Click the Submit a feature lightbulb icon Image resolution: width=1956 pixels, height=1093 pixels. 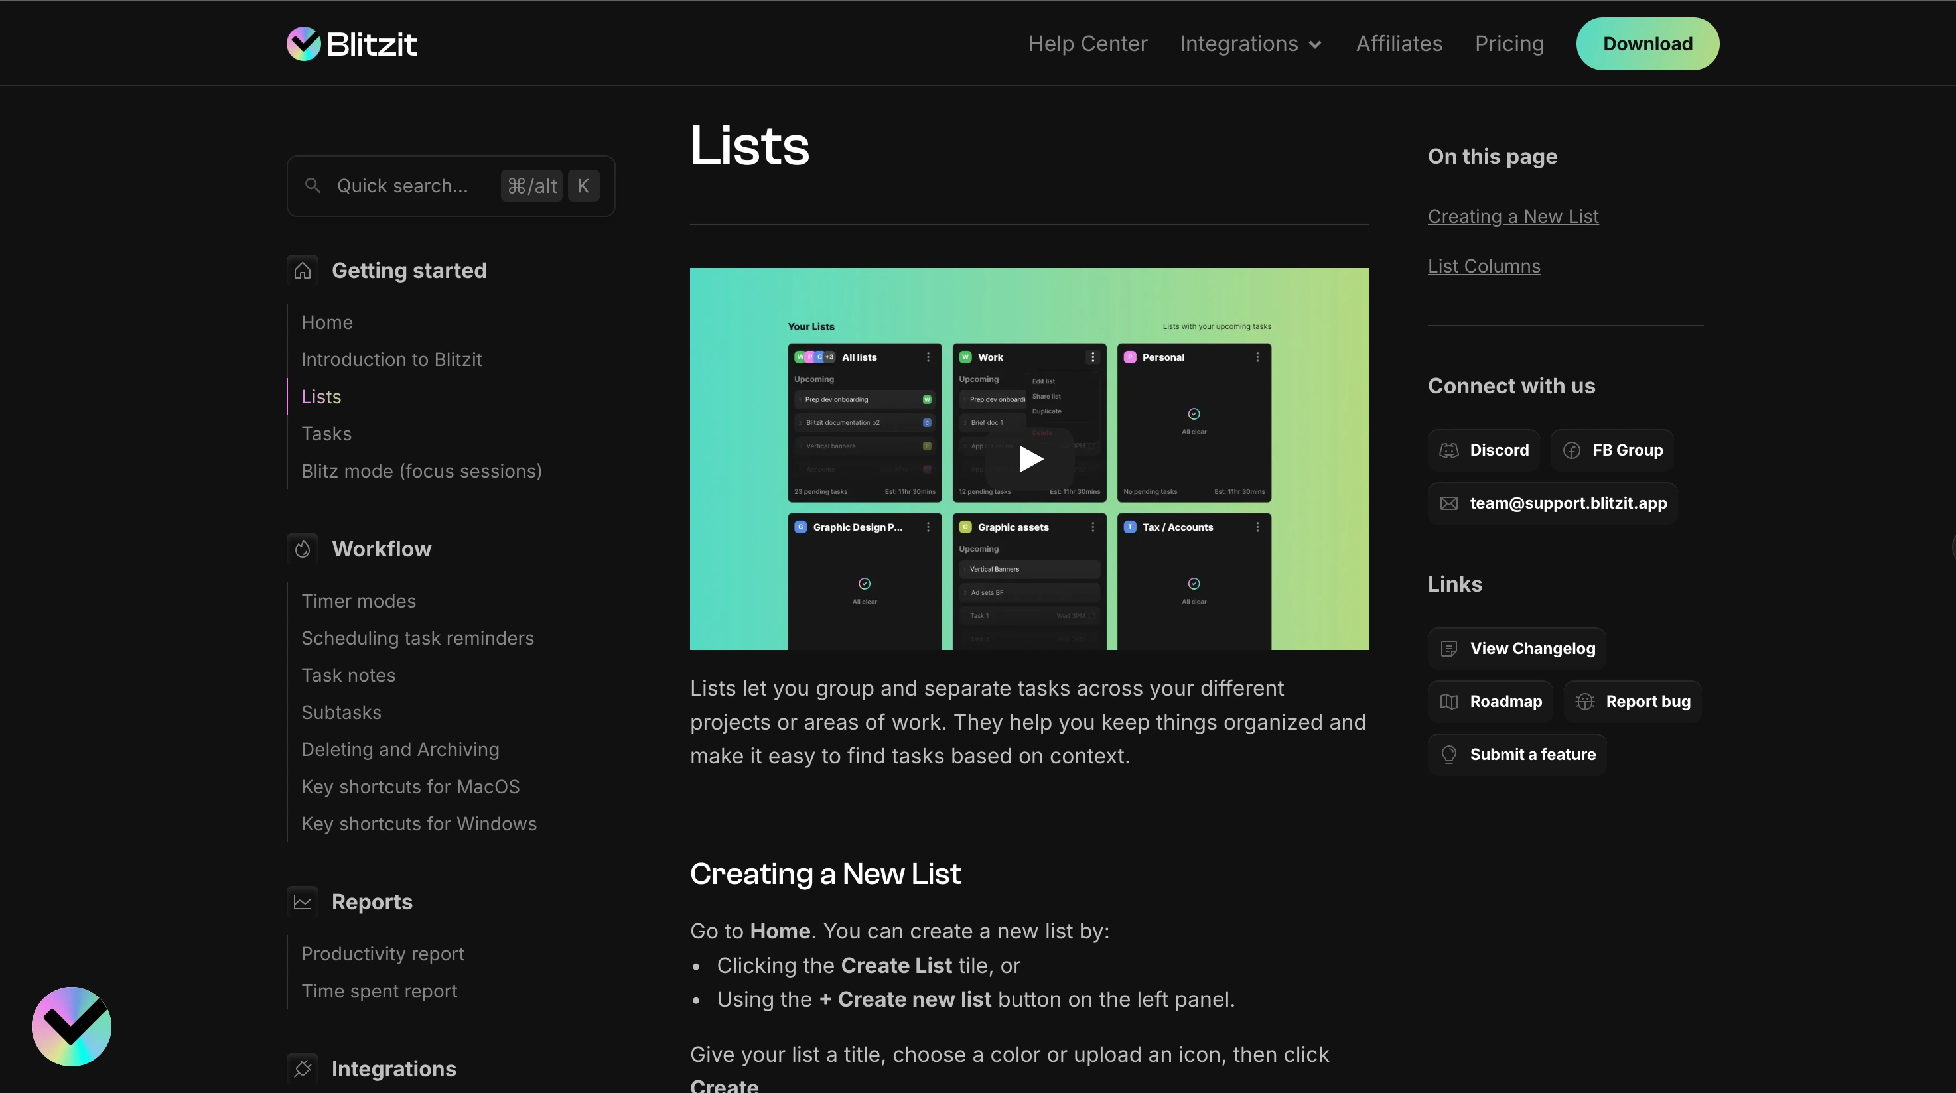point(1449,753)
